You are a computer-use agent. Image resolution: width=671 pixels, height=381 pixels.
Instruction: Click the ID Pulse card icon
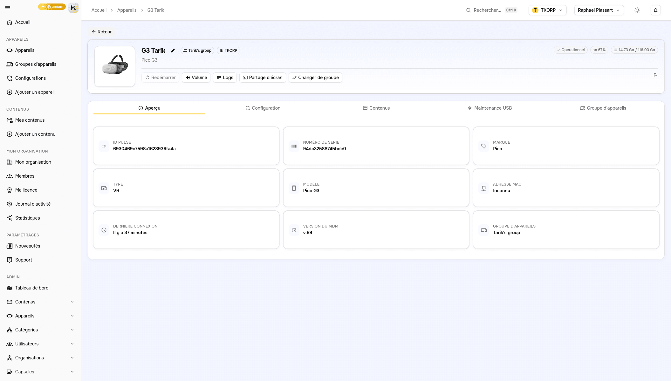(104, 146)
